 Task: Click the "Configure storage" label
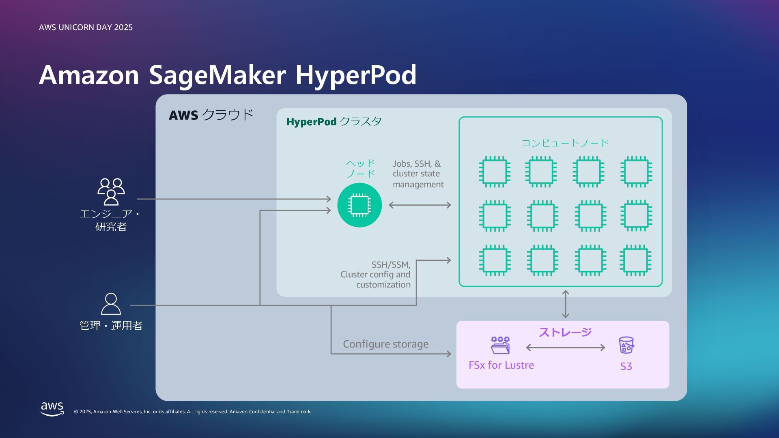pos(385,344)
